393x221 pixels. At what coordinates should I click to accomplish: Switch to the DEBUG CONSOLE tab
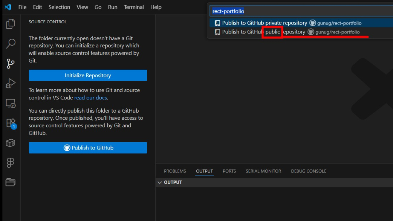click(x=309, y=171)
